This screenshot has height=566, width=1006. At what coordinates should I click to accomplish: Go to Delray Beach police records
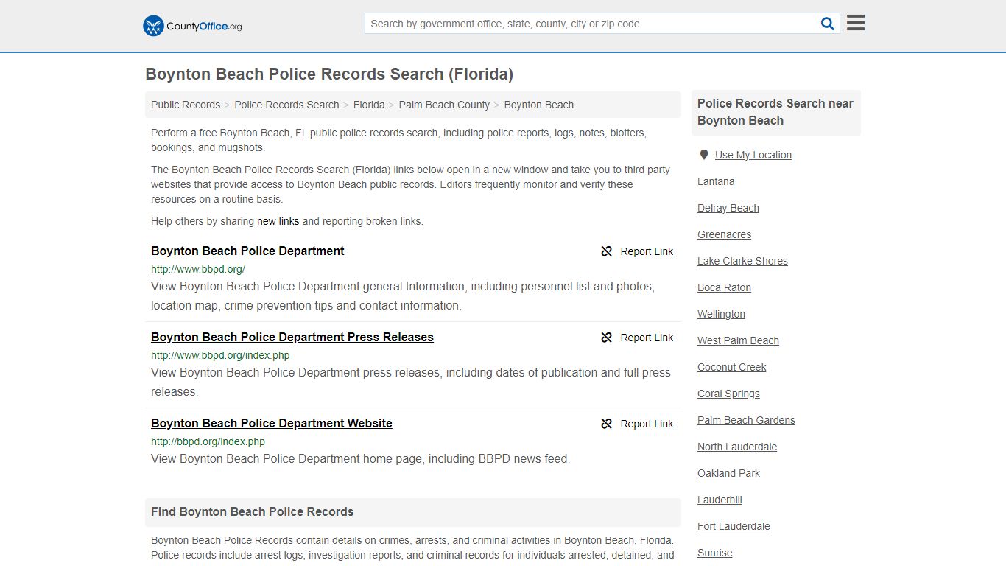[728, 208]
